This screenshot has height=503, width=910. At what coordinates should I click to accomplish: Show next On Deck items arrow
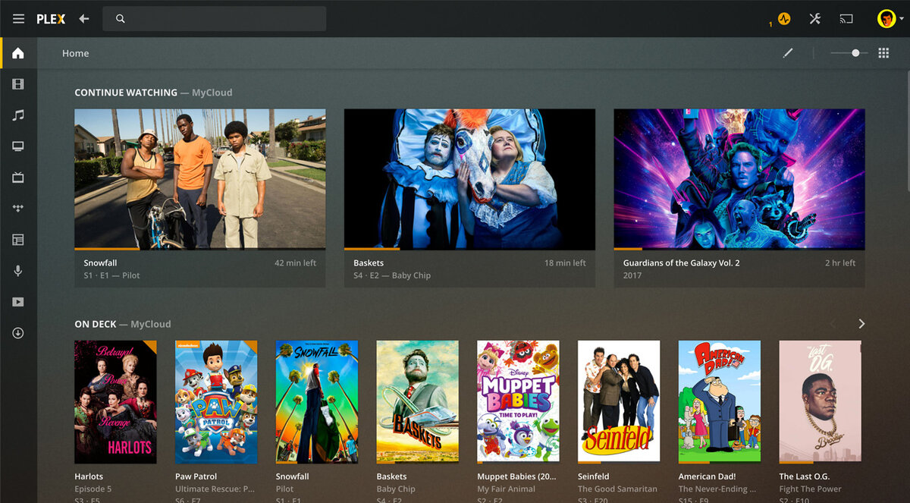pyautogui.click(x=861, y=324)
